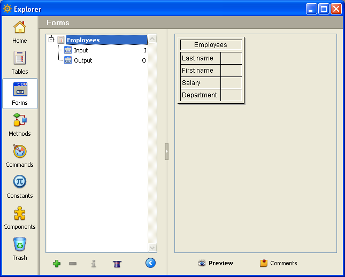345x277 pixels.
Task: Select the Methods page icon
Action: 20,125
